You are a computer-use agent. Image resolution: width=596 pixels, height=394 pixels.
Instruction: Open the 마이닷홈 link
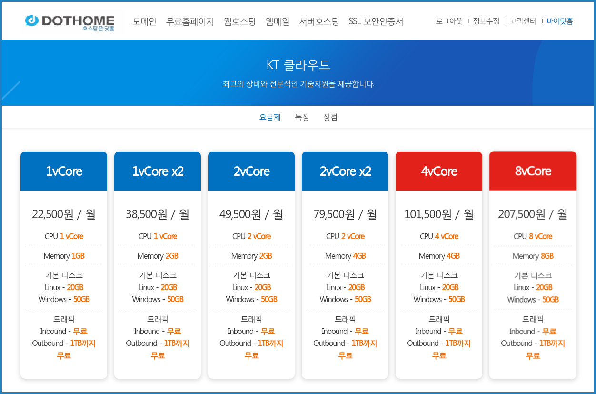pyautogui.click(x=560, y=21)
